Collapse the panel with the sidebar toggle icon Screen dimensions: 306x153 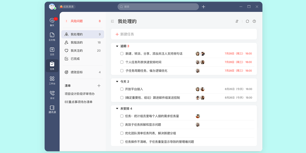[x=112, y=21]
